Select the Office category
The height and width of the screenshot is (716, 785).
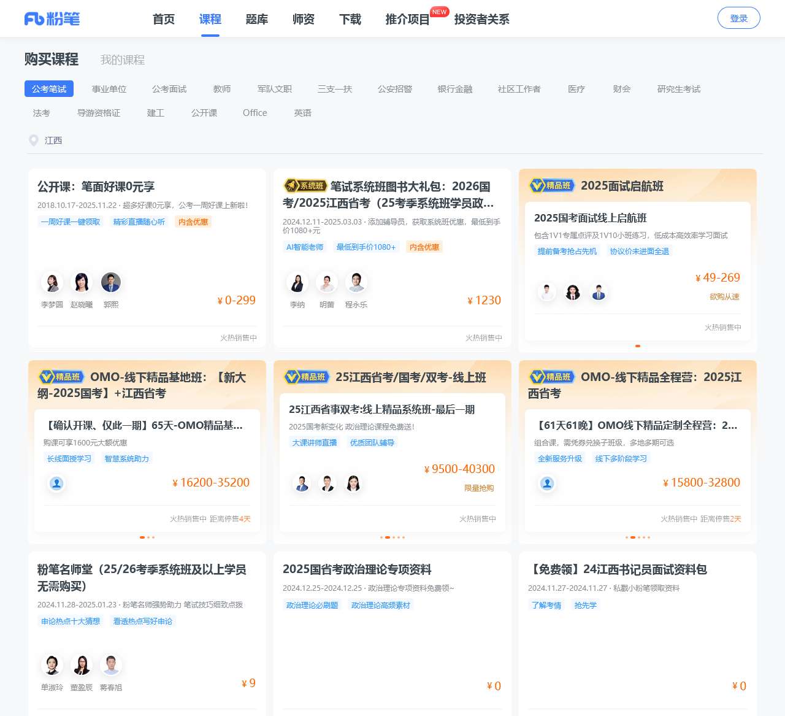[x=255, y=113]
